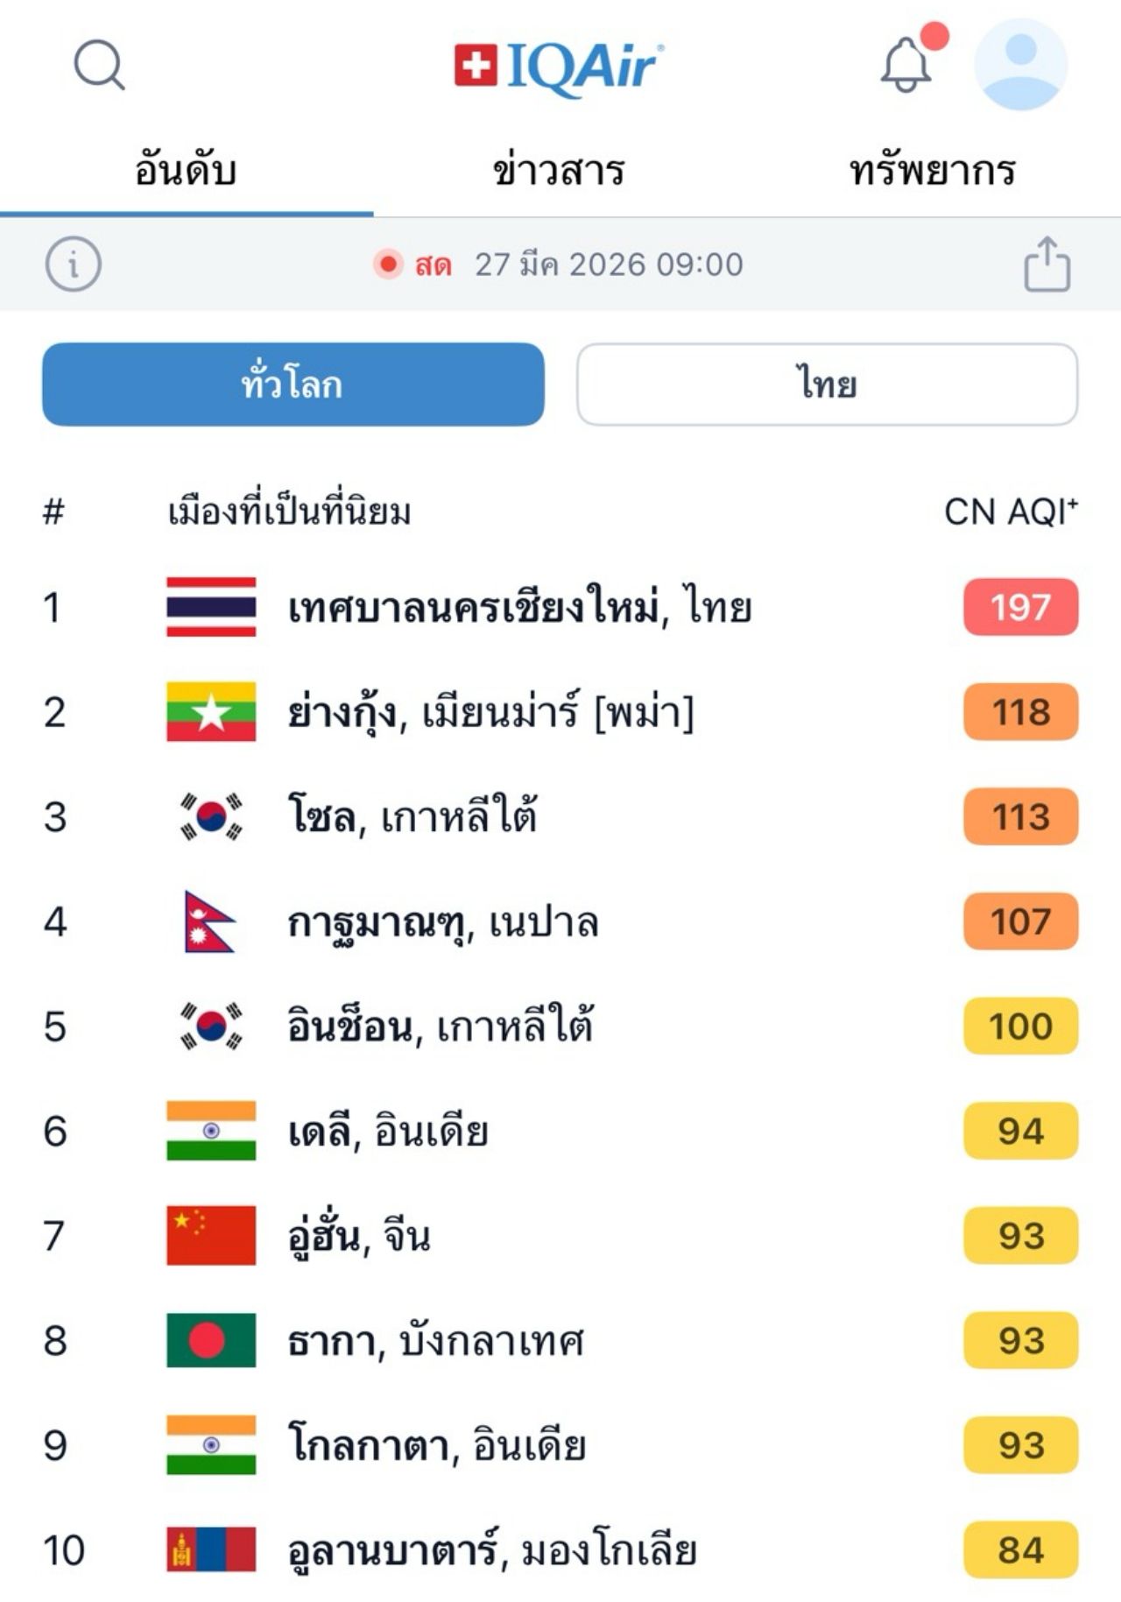Image resolution: width=1121 pixels, height=1602 pixels.
Task: Click the live สด timestamp indicator
Action: click(x=559, y=265)
